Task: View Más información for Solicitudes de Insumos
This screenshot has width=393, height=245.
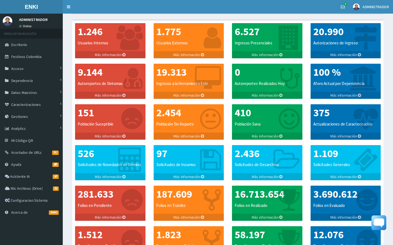Action: click(189, 177)
